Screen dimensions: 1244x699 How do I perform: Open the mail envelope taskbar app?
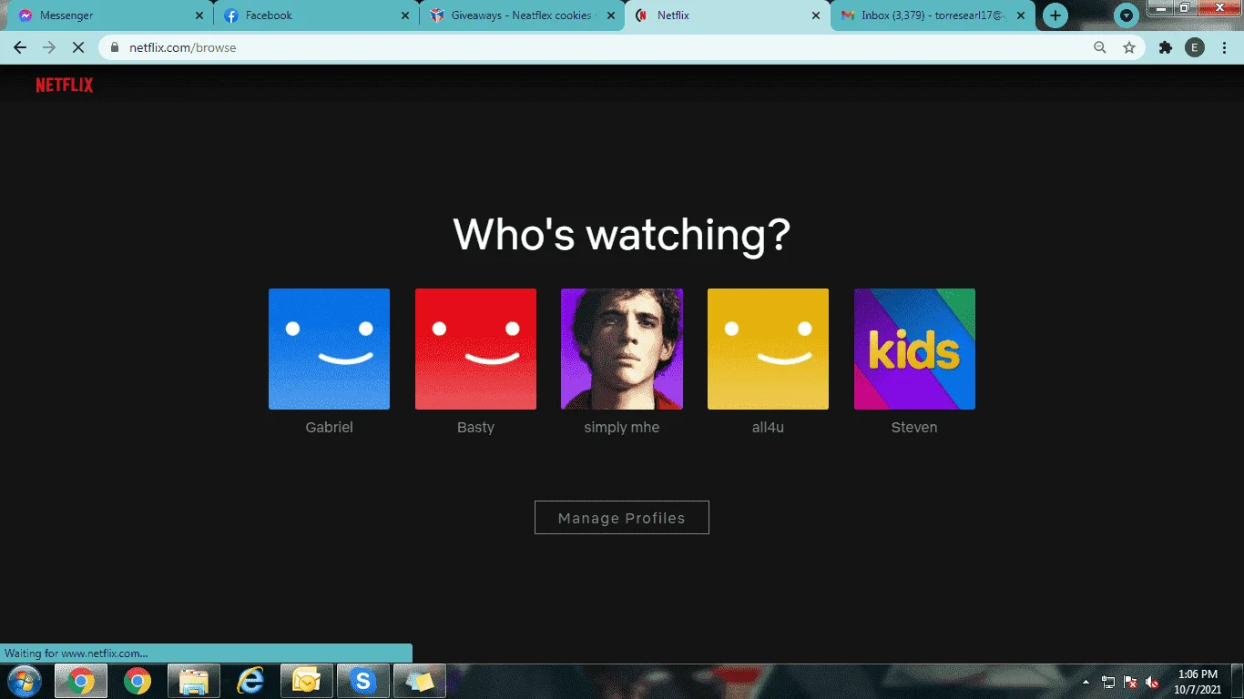tap(307, 681)
